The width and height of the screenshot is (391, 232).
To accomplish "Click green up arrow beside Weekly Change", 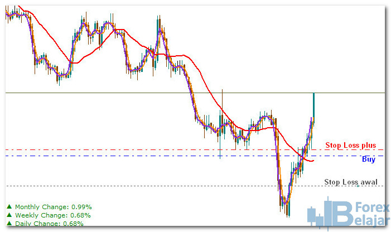I will (9, 215).
